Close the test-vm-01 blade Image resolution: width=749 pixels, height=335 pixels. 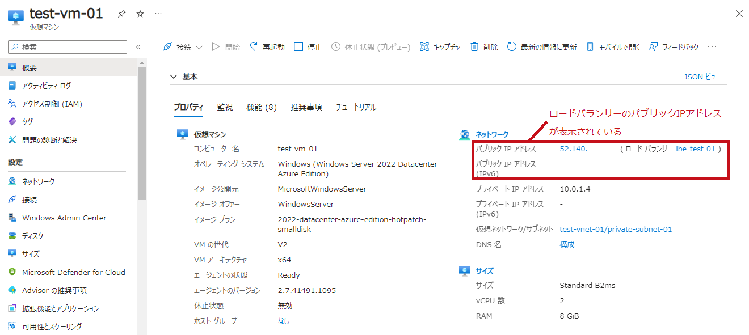(739, 14)
